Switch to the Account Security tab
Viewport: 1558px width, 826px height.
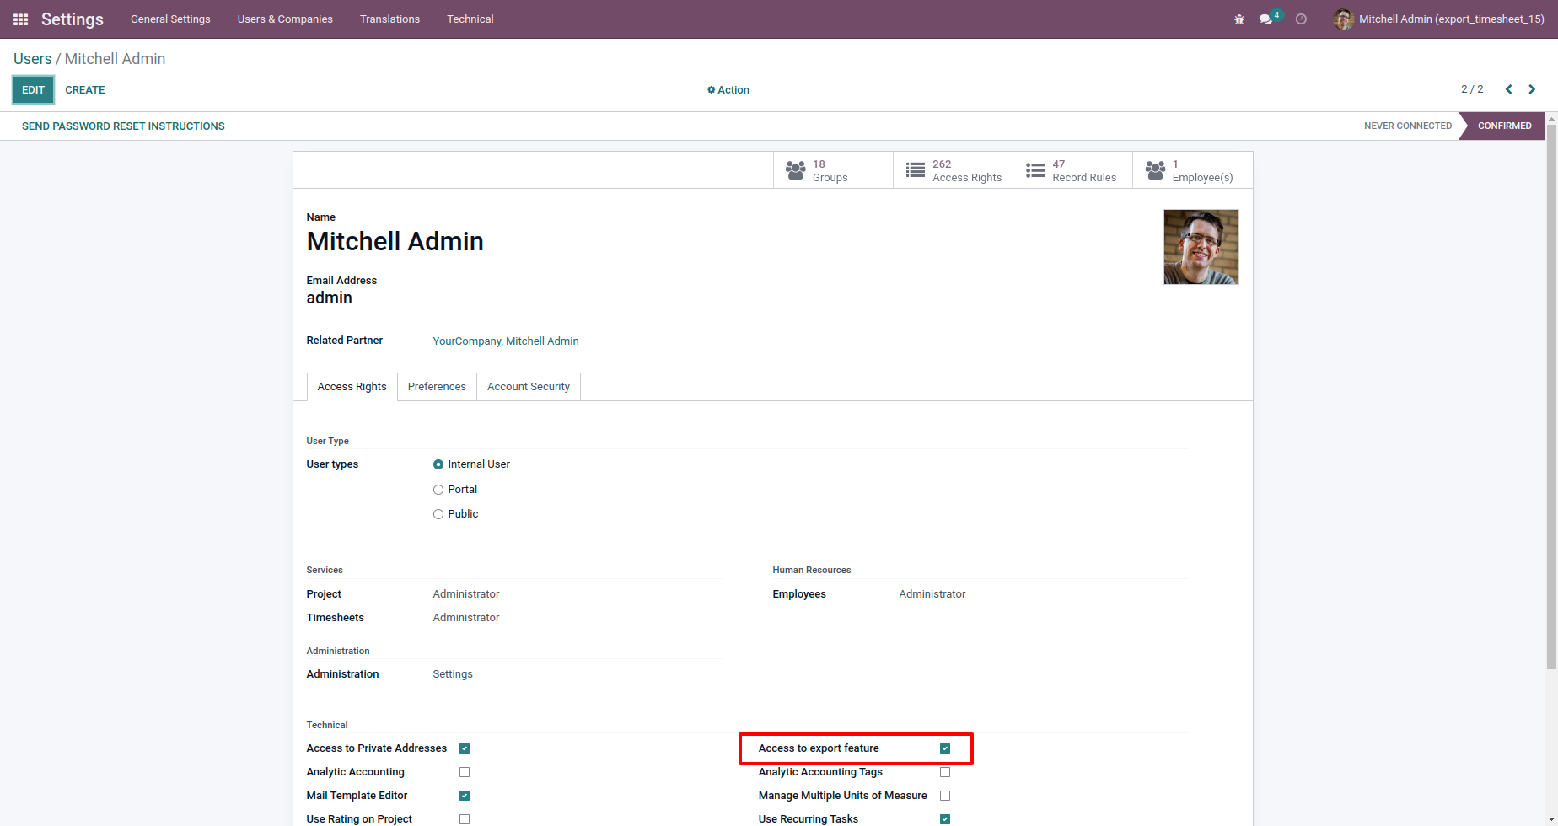tap(529, 387)
